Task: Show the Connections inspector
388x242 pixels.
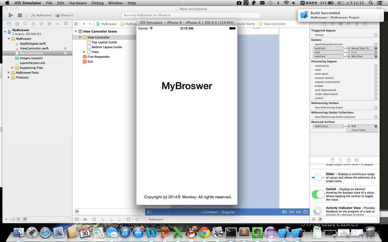Action: pos(365,24)
